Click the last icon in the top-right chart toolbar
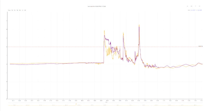The image size is (208, 111). (x=199, y=6)
